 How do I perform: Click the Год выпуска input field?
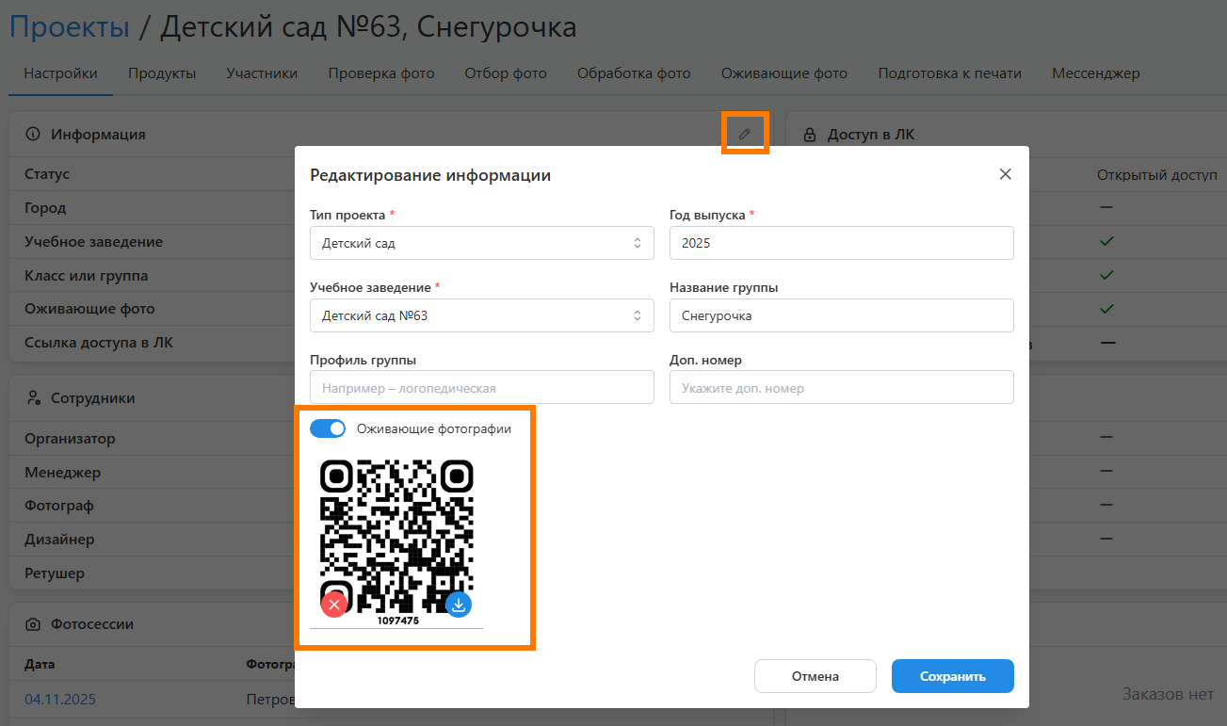tap(841, 243)
